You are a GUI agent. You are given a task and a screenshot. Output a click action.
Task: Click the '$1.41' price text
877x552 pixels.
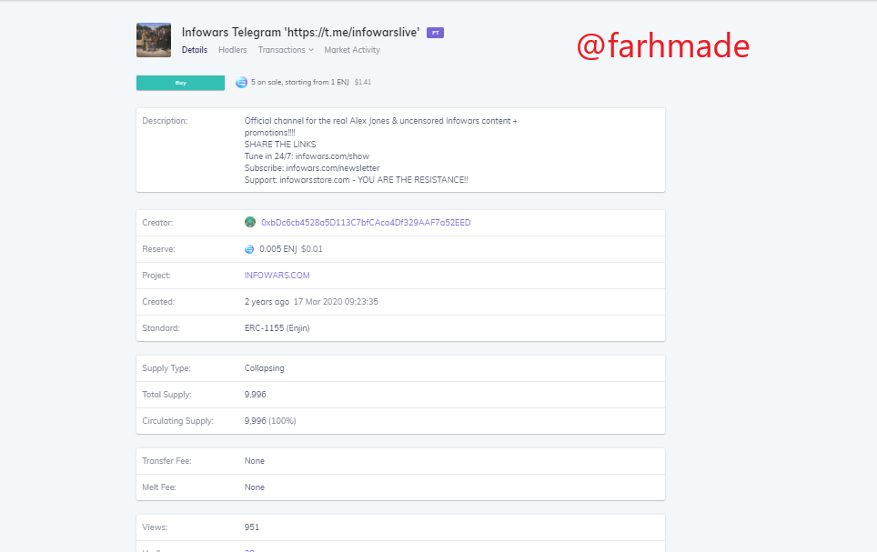pyautogui.click(x=363, y=82)
